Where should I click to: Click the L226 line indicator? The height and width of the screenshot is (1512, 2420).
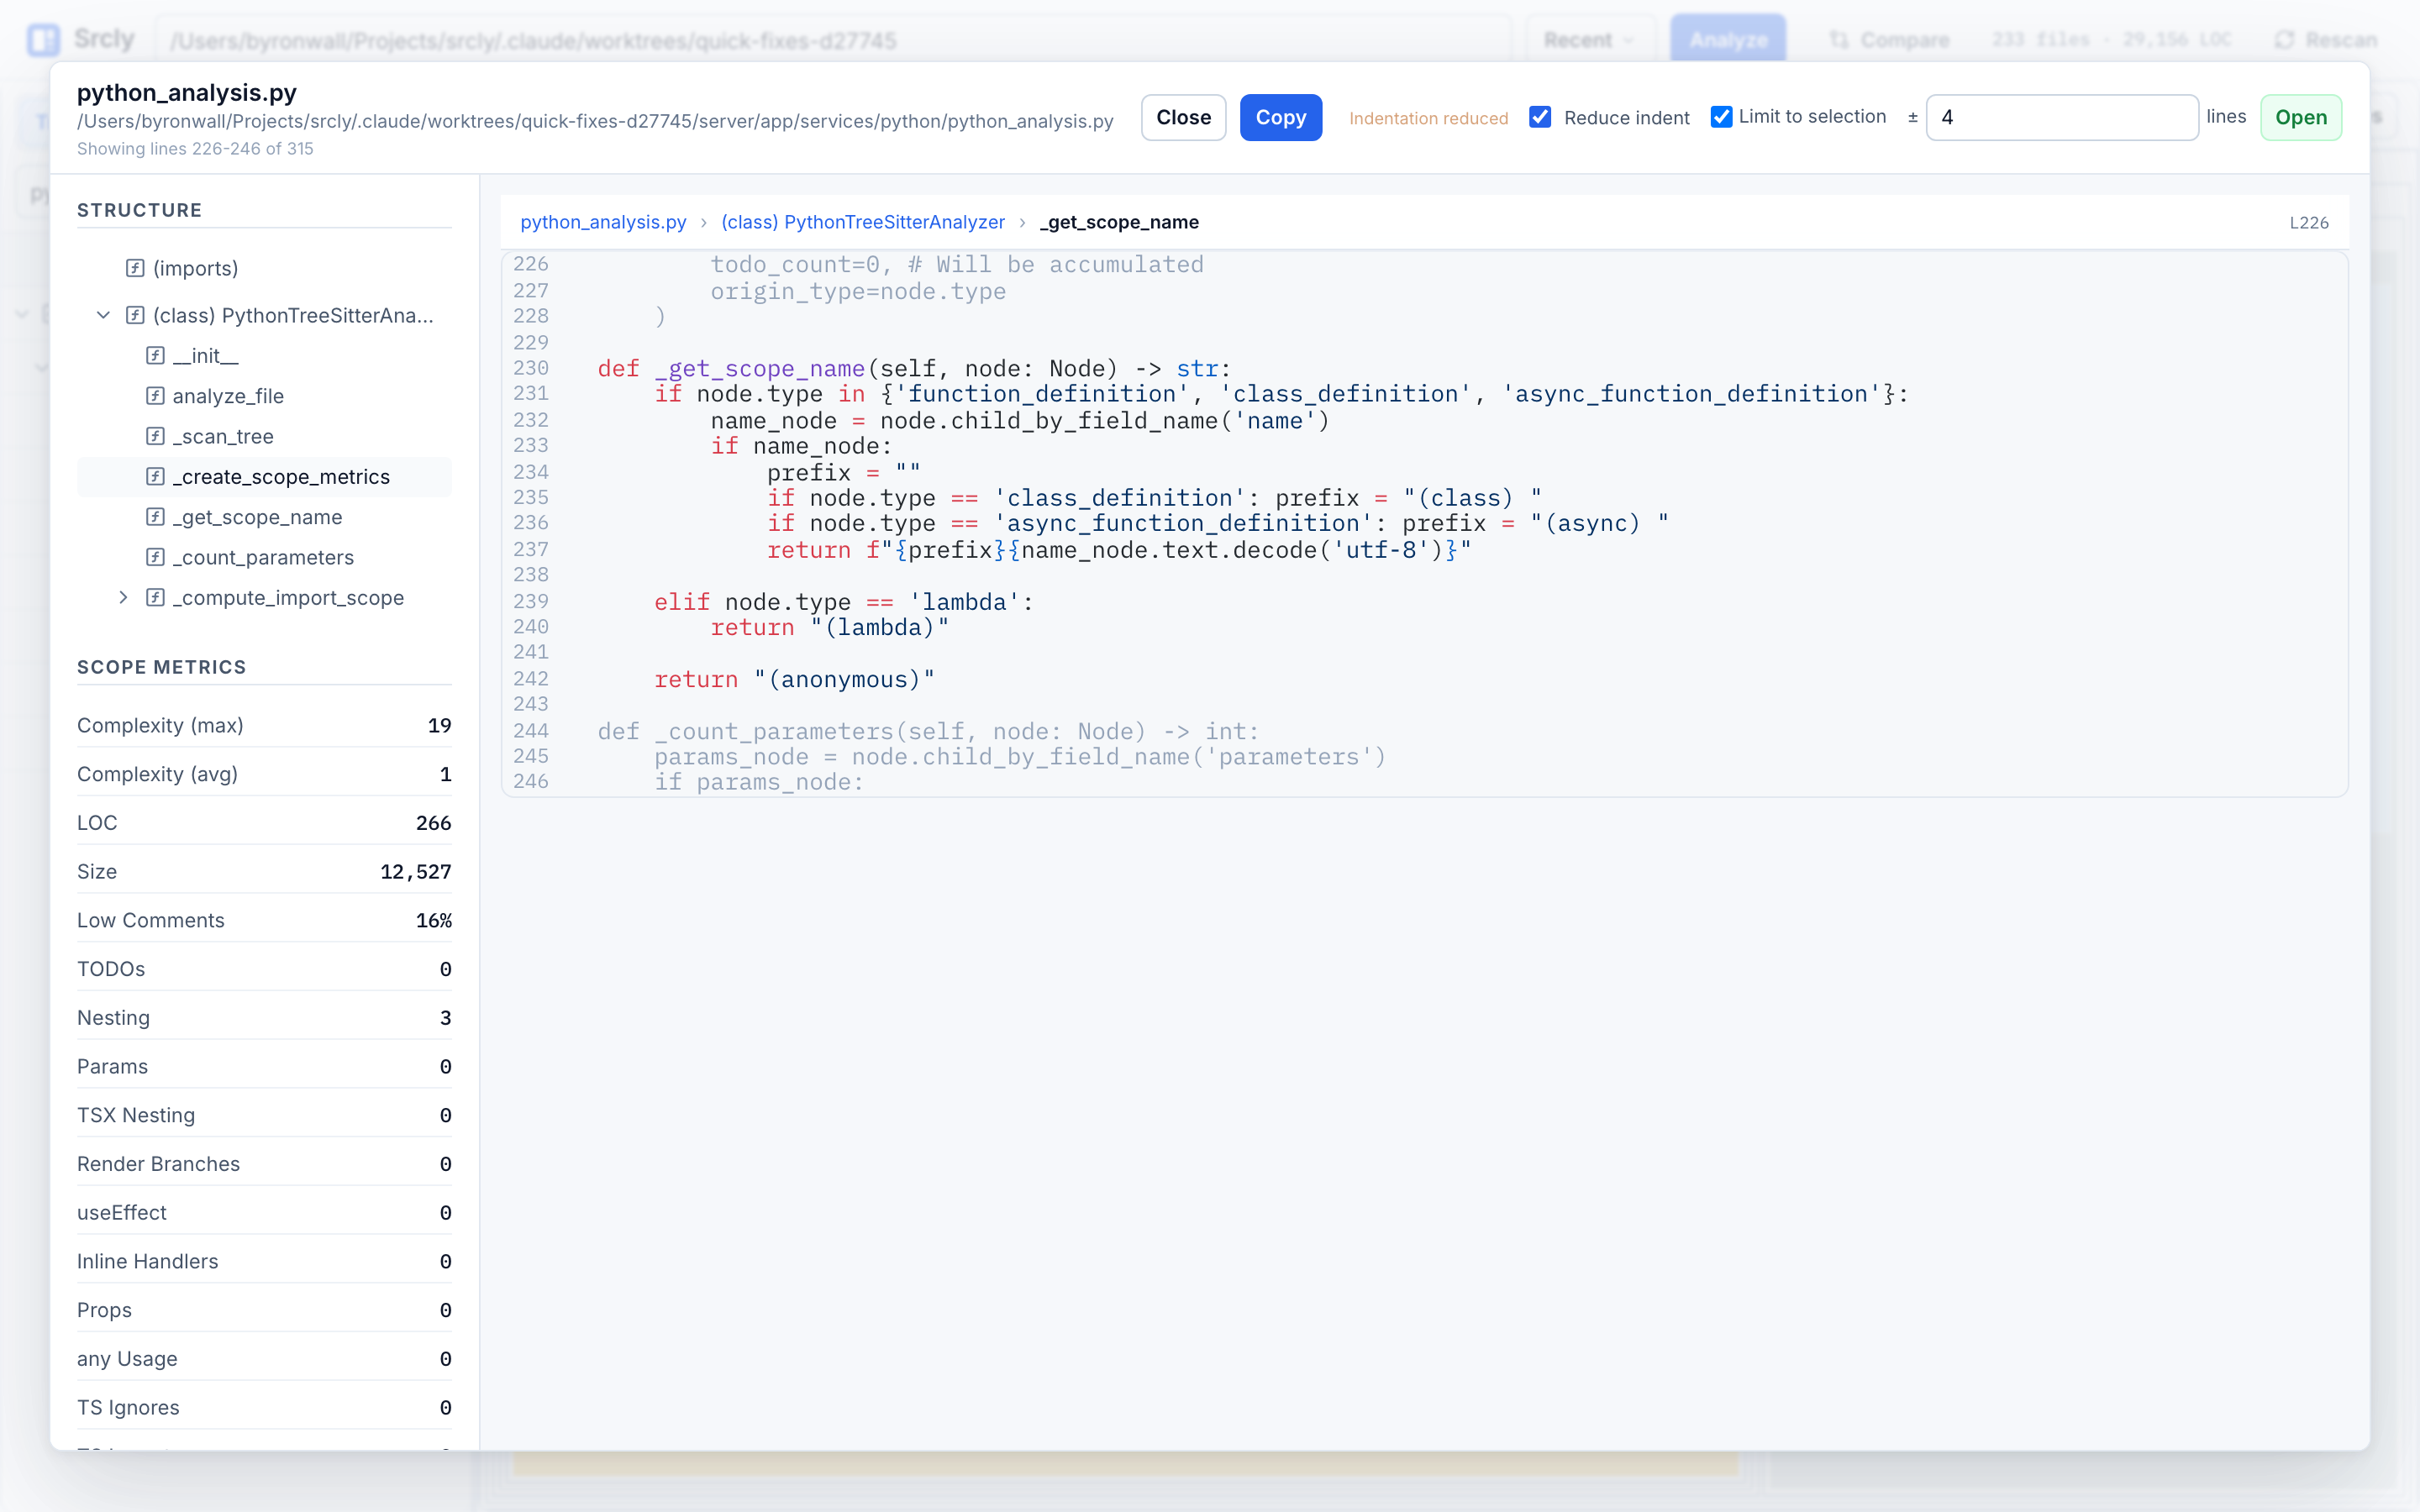coord(2308,222)
